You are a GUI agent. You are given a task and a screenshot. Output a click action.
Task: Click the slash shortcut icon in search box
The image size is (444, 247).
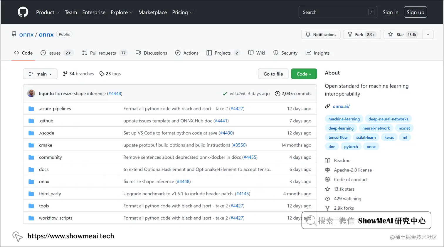[371, 12]
